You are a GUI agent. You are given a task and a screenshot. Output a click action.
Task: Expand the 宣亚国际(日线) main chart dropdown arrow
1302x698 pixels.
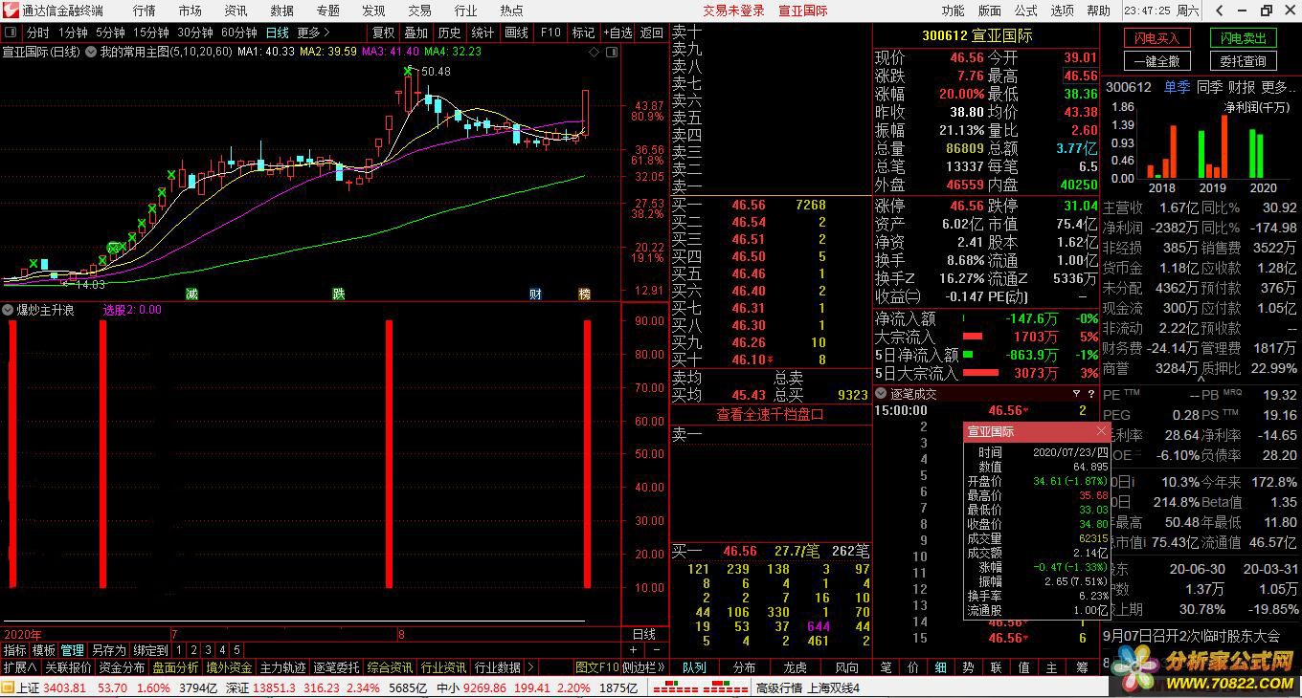(90, 52)
